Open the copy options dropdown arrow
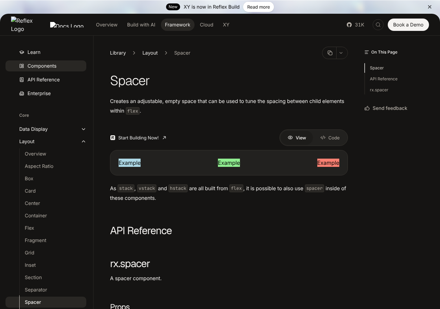440x309 pixels. pyautogui.click(x=341, y=53)
